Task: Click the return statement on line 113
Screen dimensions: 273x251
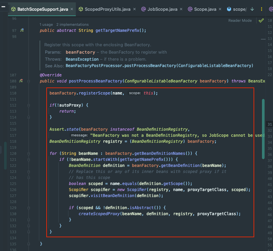Action: pyautogui.click(x=67, y=111)
